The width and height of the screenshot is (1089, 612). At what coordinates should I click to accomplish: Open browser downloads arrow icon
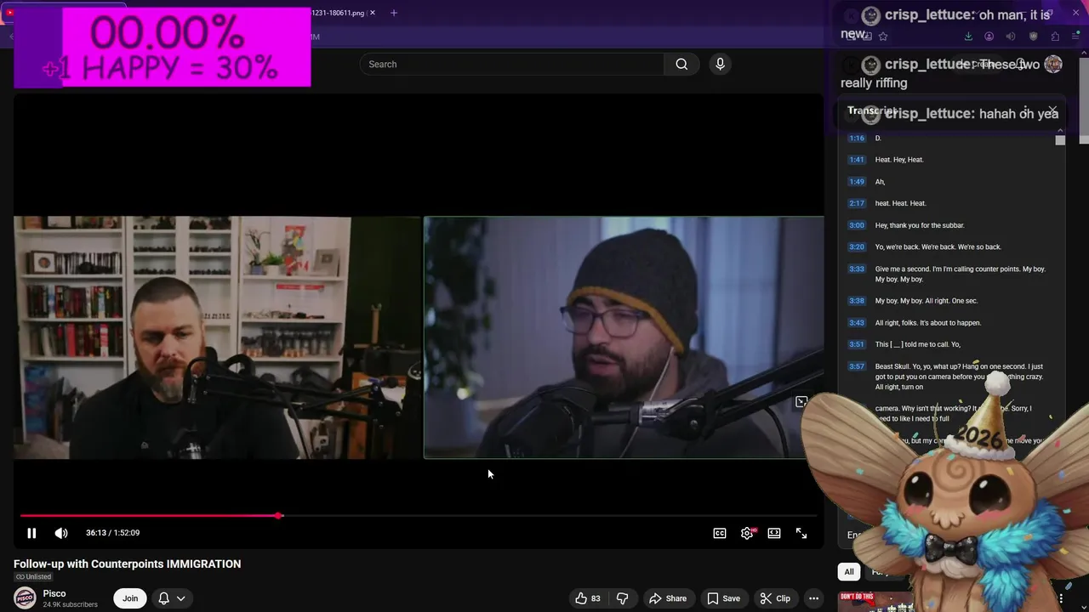968,37
